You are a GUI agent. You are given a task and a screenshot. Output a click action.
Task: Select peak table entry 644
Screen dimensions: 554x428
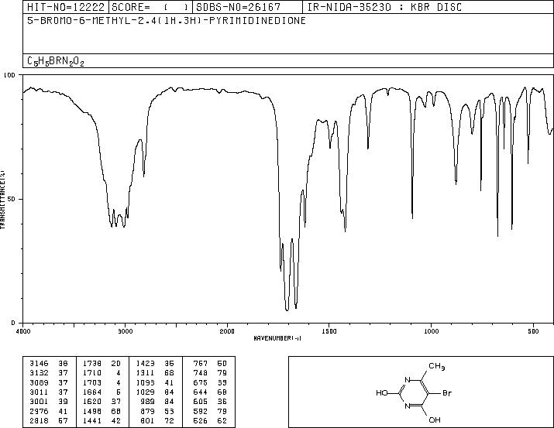(210, 392)
